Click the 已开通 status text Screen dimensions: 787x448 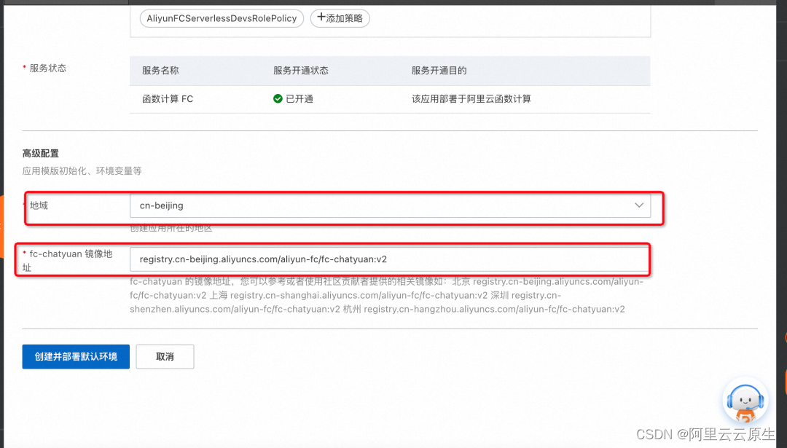(x=299, y=99)
